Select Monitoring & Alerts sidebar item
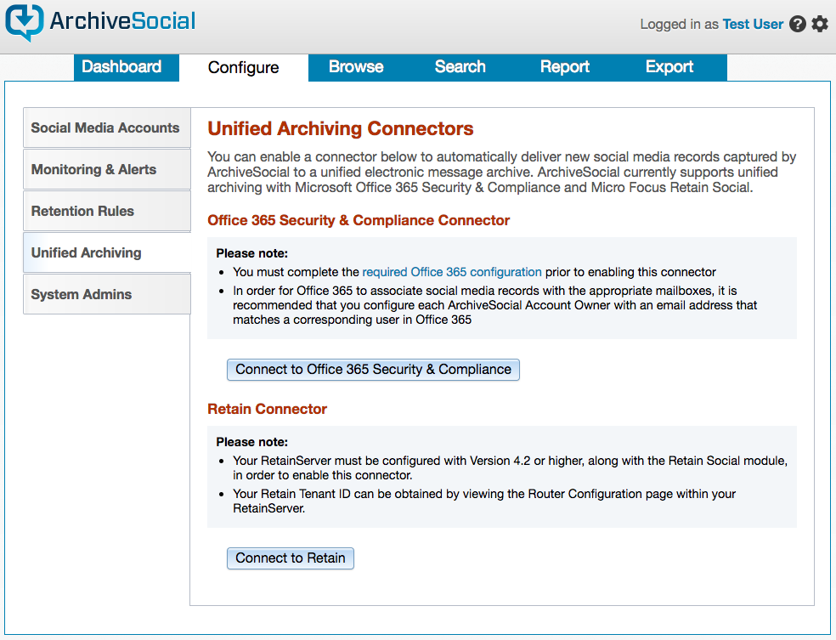The image size is (836, 640). coord(94,170)
